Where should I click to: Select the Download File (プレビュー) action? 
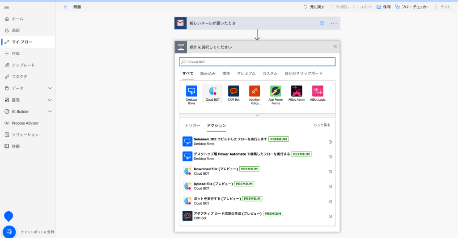coord(257,172)
